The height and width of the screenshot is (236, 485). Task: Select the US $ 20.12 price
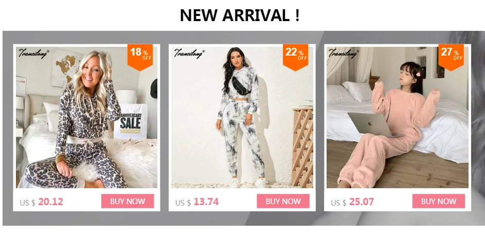point(42,202)
